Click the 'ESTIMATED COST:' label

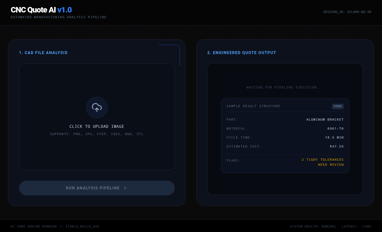(244, 147)
